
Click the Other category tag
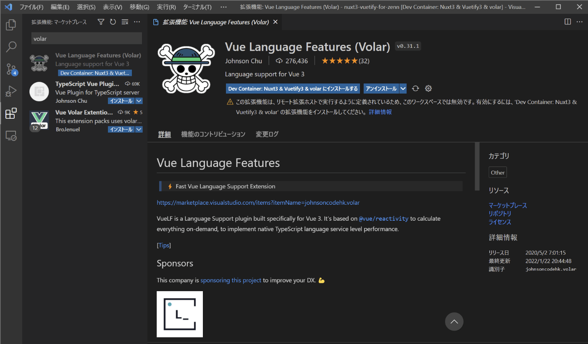click(x=498, y=172)
